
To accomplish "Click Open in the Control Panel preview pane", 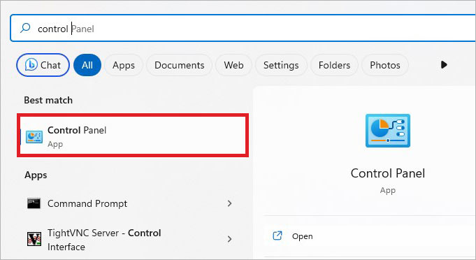I will (370, 236).
